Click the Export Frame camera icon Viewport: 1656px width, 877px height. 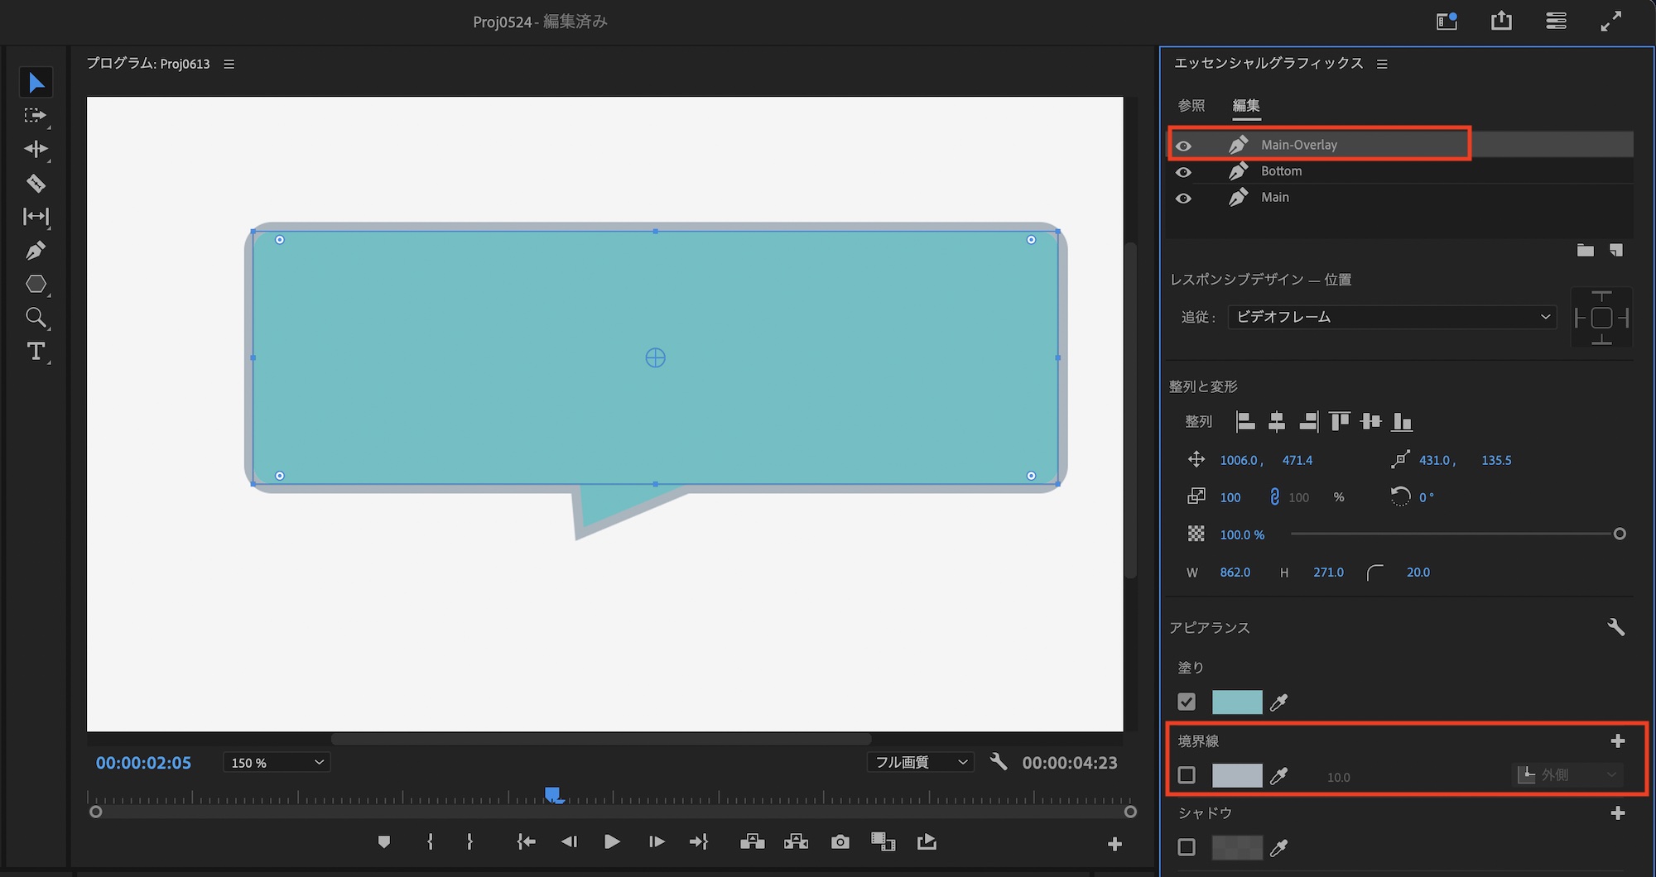click(840, 842)
